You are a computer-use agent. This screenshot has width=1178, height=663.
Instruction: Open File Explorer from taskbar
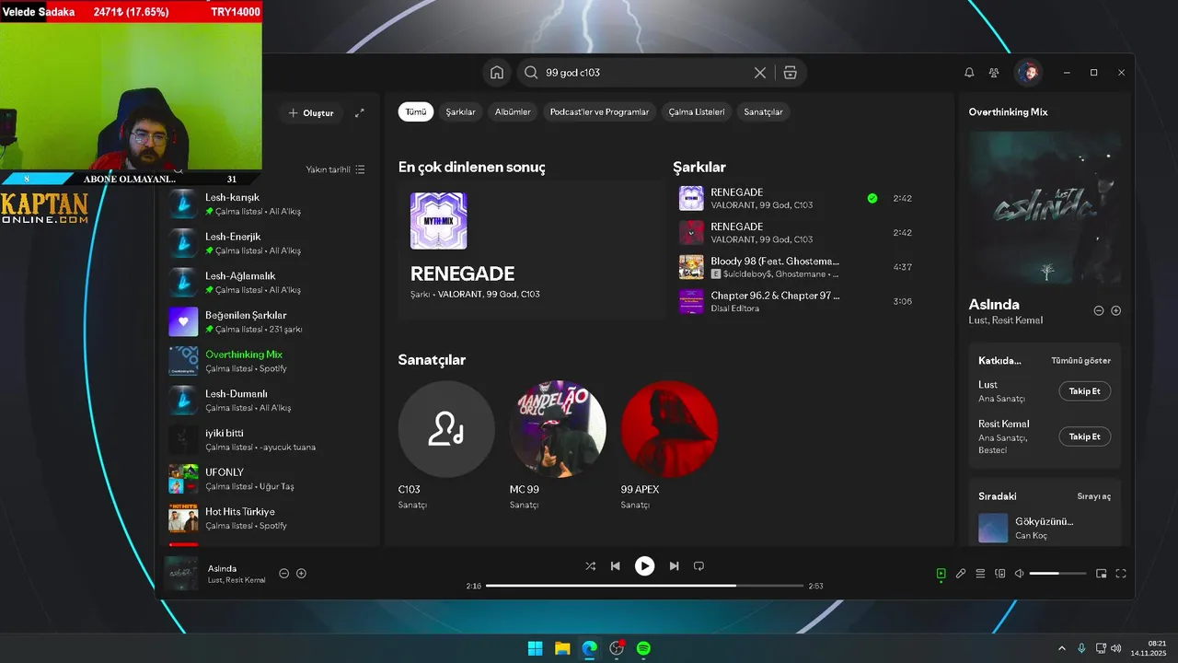point(562,648)
